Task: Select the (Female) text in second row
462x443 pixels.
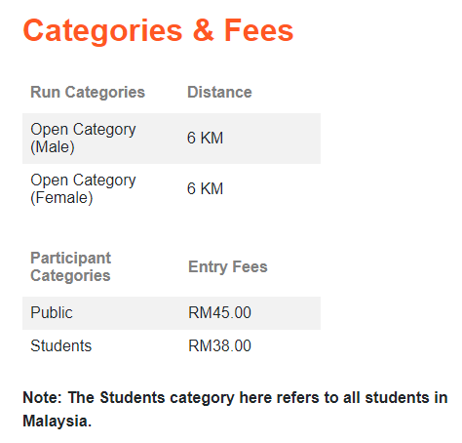Action: (61, 198)
